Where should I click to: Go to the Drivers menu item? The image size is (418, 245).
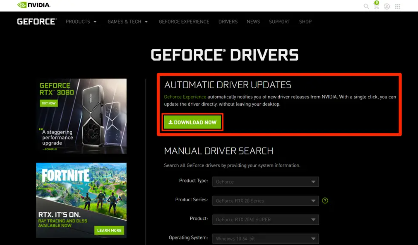click(x=228, y=22)
